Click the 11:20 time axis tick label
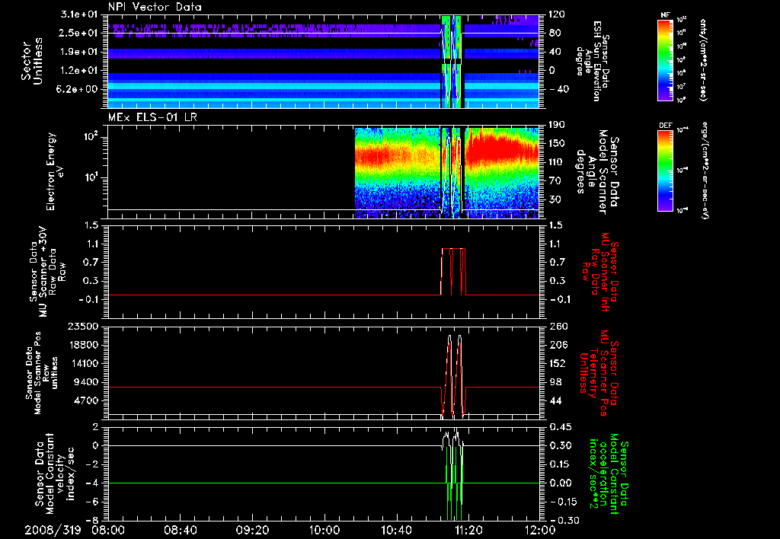 [468, 529]
